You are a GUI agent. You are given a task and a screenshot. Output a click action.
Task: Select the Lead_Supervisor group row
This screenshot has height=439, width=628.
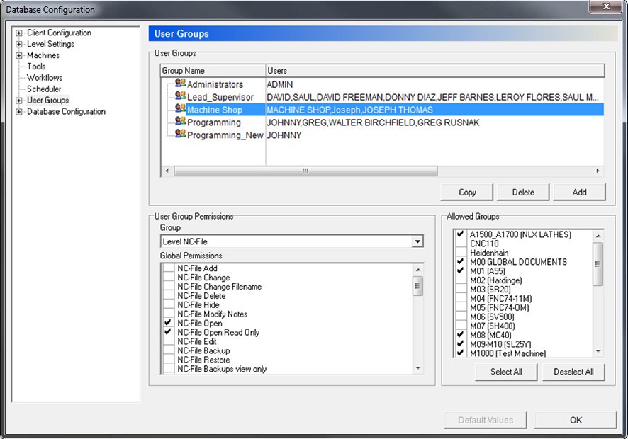pos(383,97)
